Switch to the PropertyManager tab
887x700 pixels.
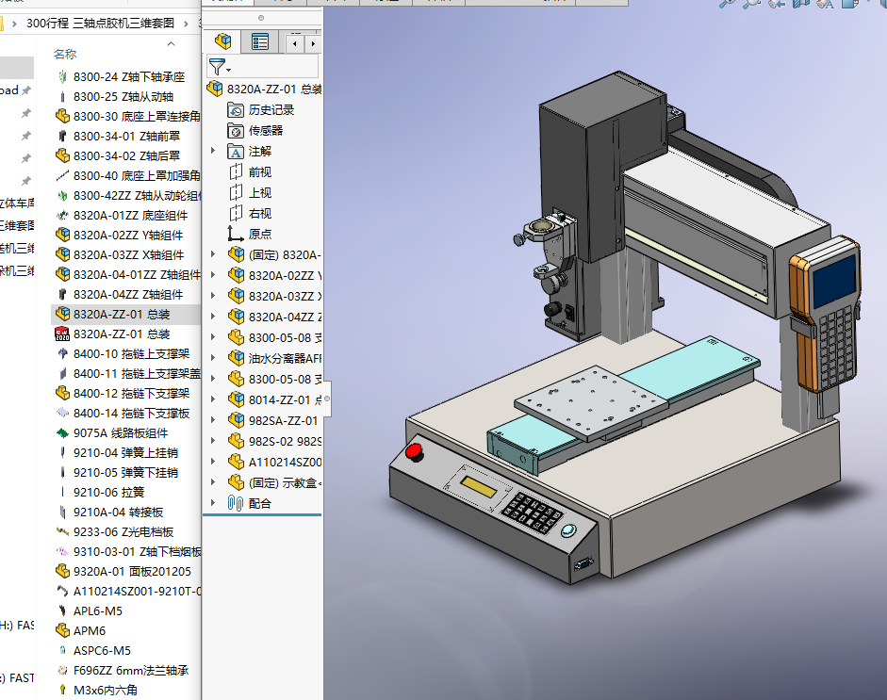pyautogui.click(x=260, y=41)
